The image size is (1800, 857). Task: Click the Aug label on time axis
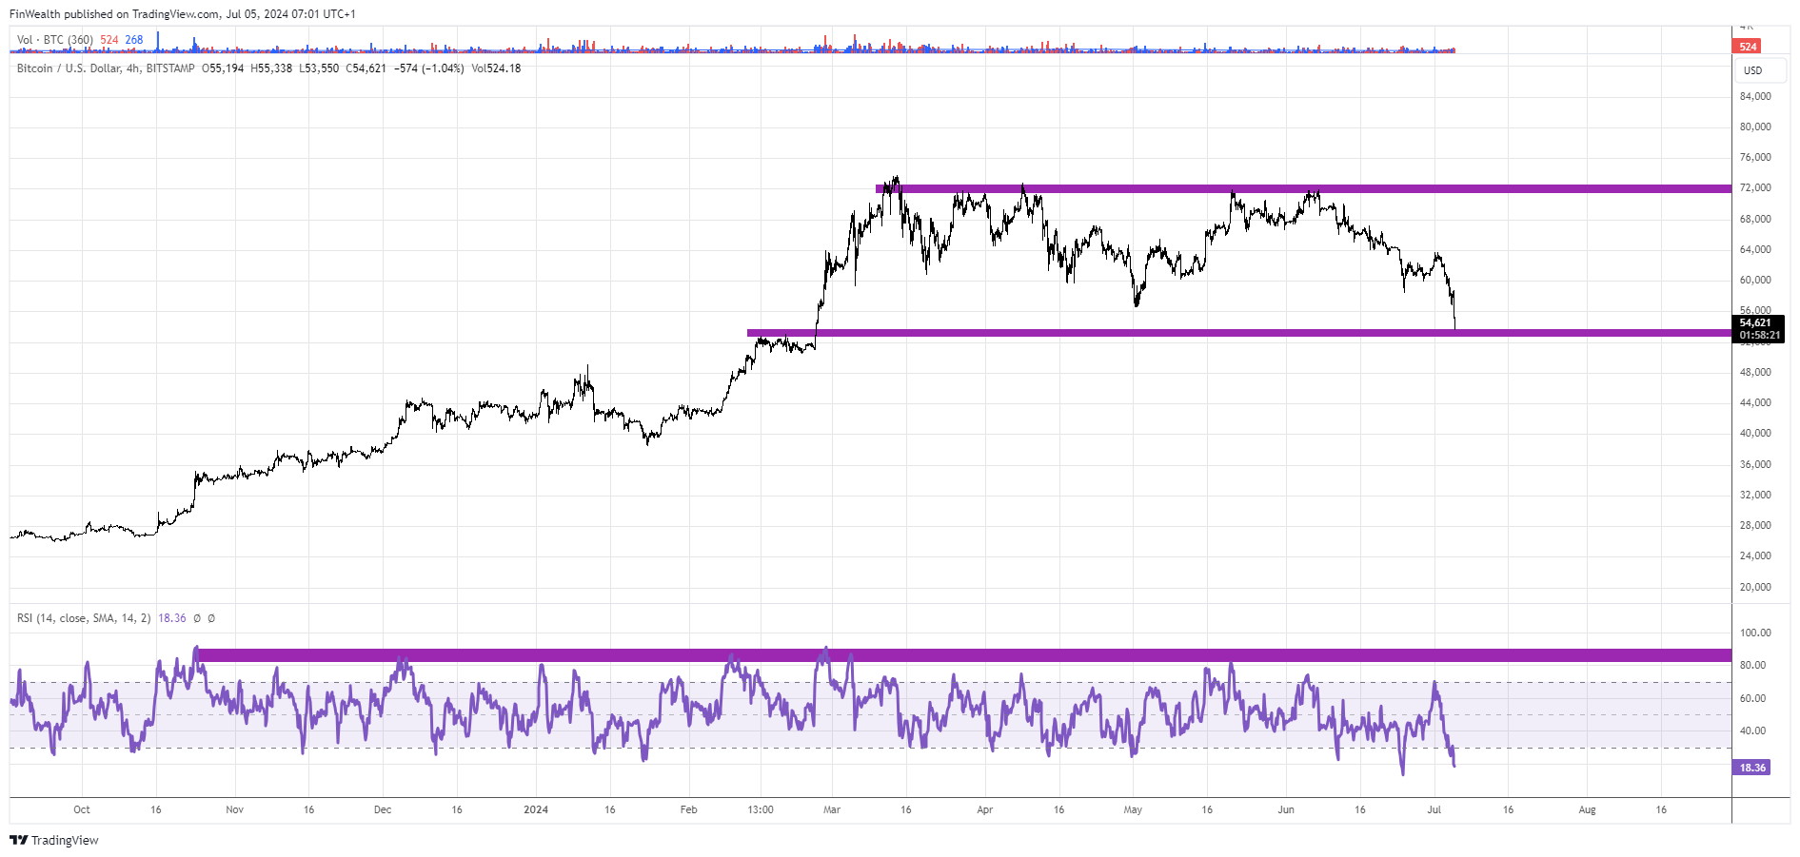tap(1587, 809)
